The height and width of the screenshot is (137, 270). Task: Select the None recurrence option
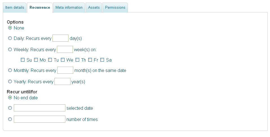(10, 28)
